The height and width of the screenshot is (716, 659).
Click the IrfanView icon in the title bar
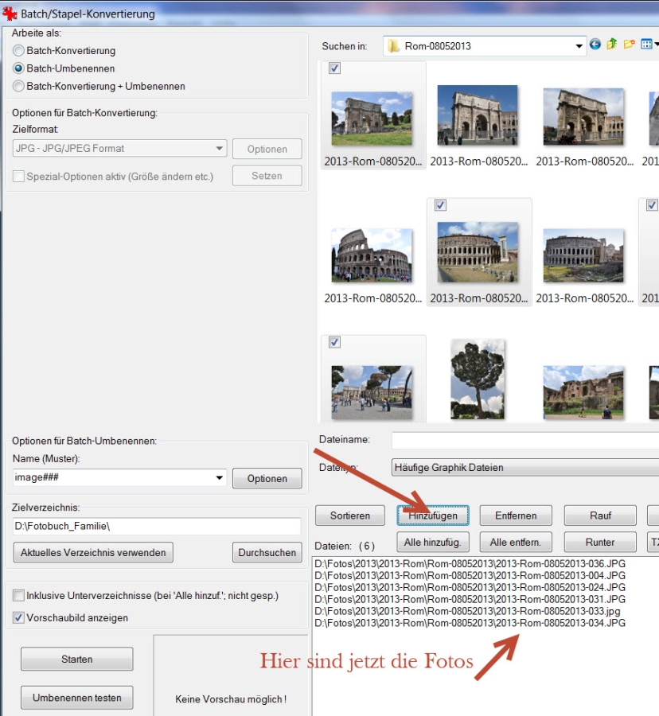pos(9,14)
